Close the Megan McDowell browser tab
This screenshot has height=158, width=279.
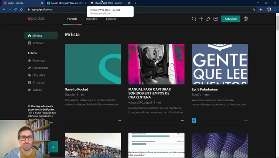tap(85, 3)
